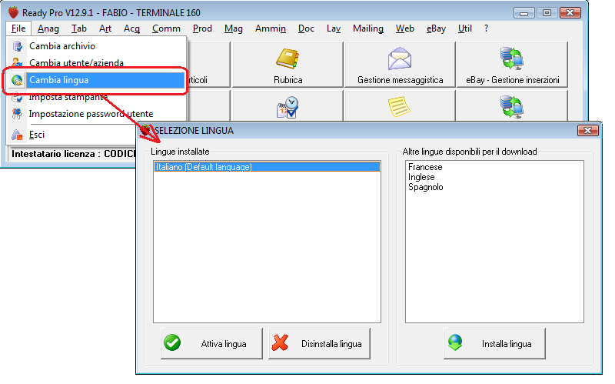Click the green checkmark activate icon
The image size is (615, 384).
point(172,342)
